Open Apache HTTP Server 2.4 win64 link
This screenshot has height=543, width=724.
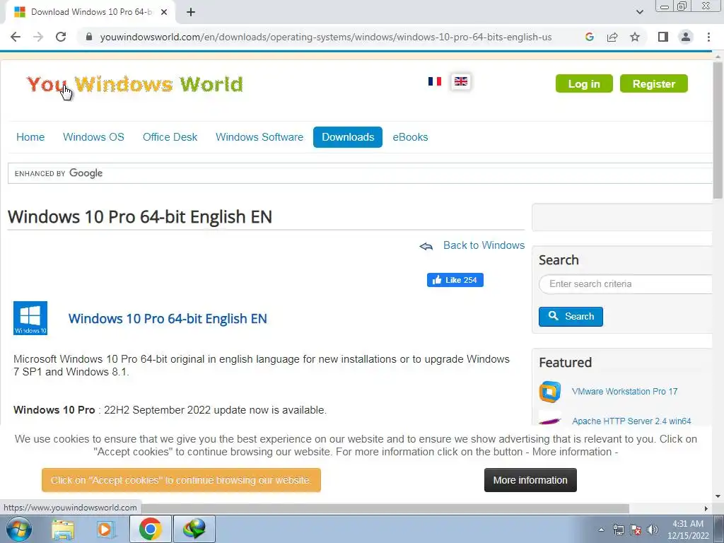(631, 421)
